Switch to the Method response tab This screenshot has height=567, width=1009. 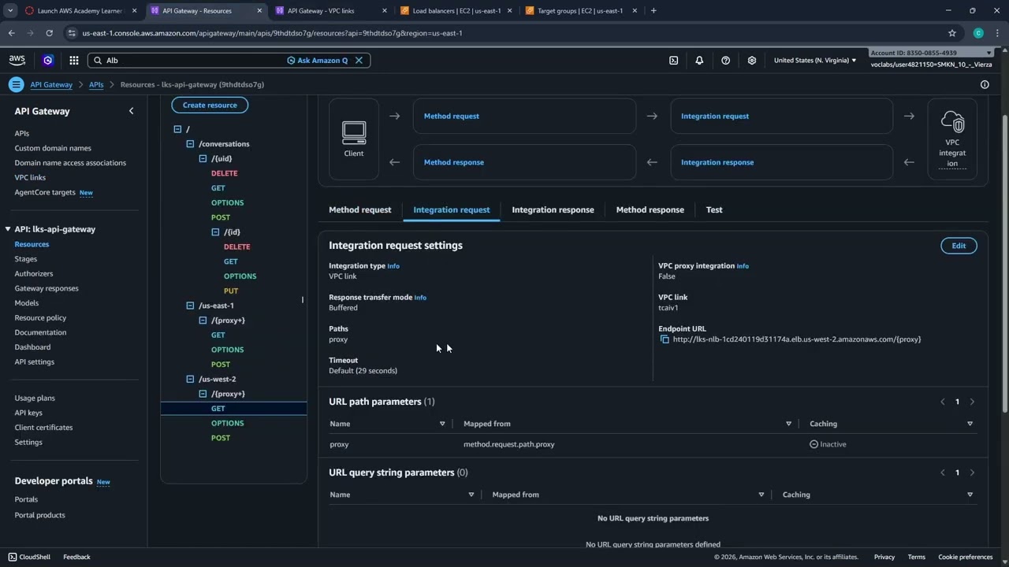coord(650,209)
